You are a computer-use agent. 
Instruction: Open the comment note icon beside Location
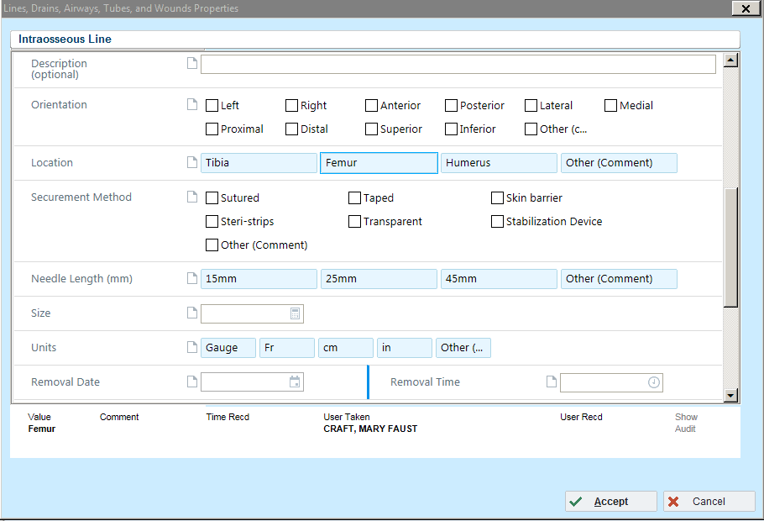(x=192, y=162)
